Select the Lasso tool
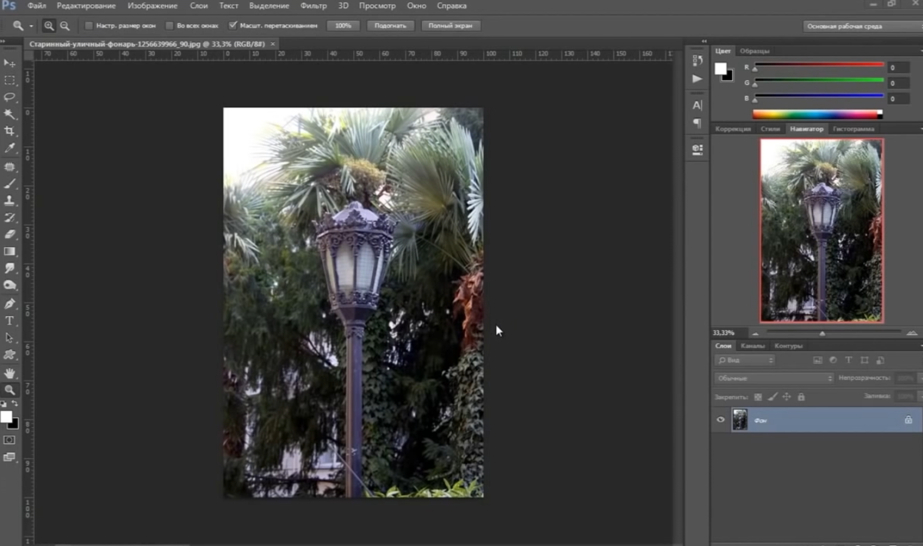 (x=10, y=97)
